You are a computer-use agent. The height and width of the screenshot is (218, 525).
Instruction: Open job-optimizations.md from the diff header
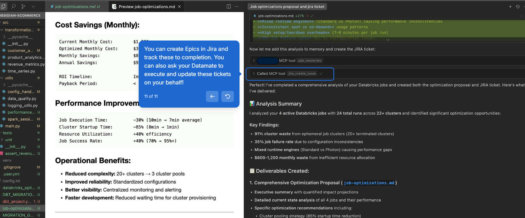click(x=276, y=16)
